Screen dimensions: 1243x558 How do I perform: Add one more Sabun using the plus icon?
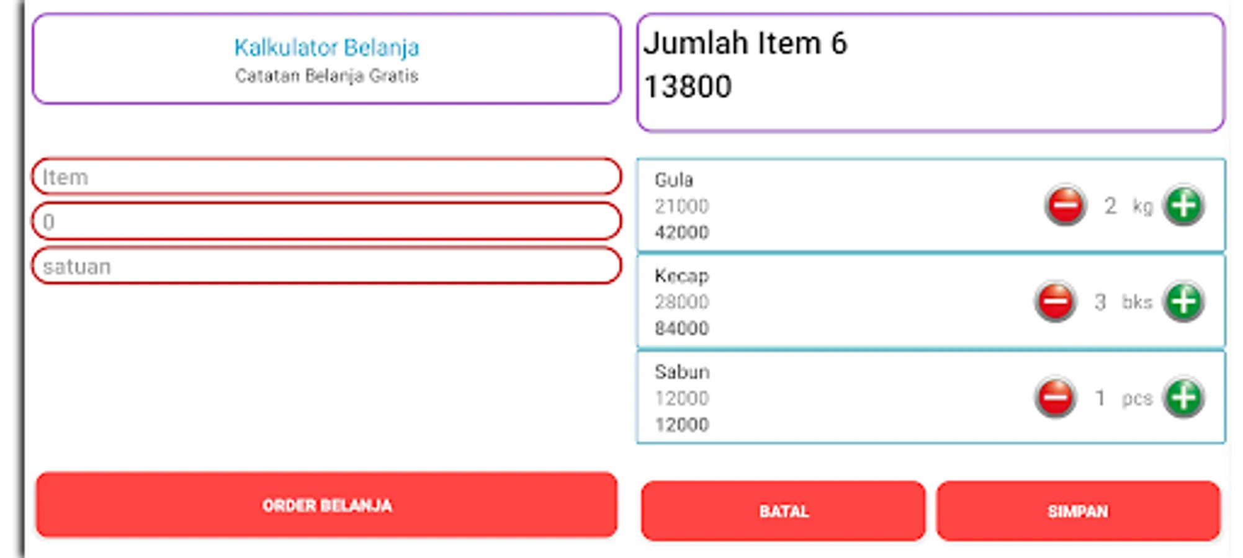point(1183,397)
